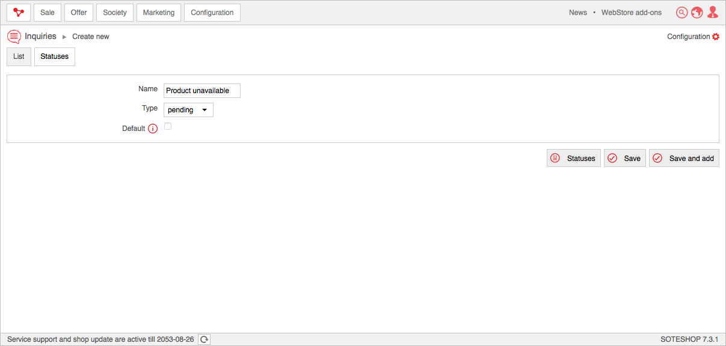Viewport: 726px width, 346px height.
Task: Open the search magnifier icon
Action: pyautogui.click(x=681, y=13)
